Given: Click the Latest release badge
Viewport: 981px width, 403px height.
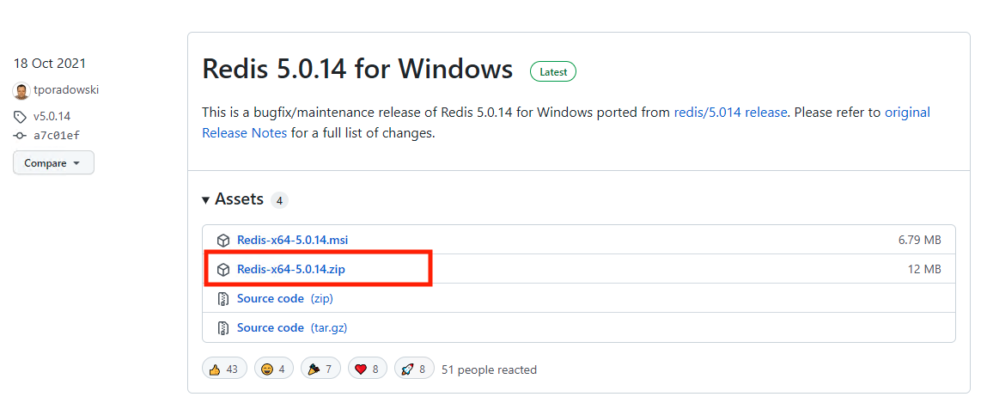Looking at the screenshot, I should (553, 72).
